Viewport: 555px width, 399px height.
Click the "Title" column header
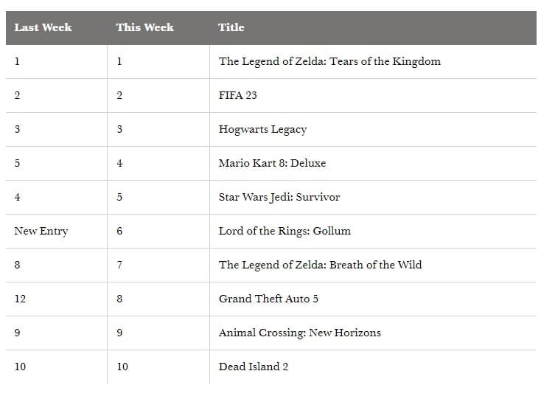click(231, 27)
